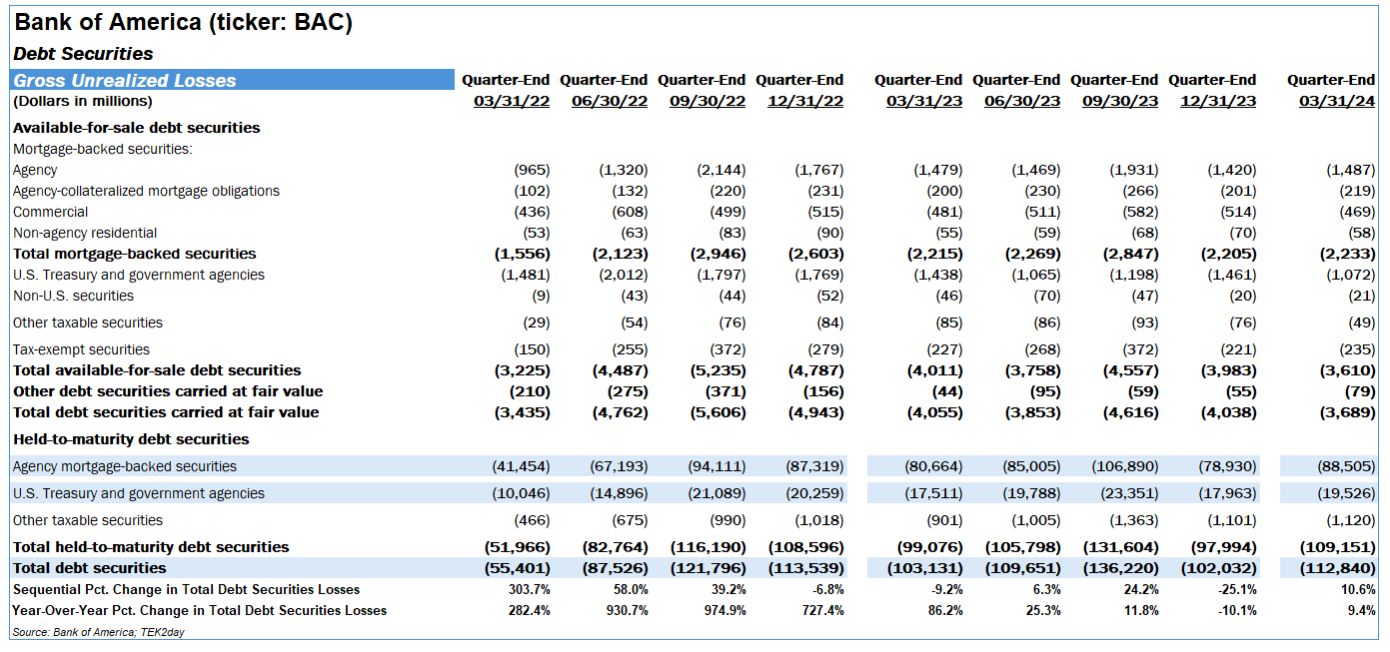
Task: Click the 'Non-U.S. securities' row label
Action: 73,296
